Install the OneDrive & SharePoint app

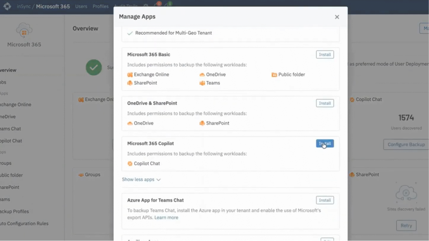325,103
